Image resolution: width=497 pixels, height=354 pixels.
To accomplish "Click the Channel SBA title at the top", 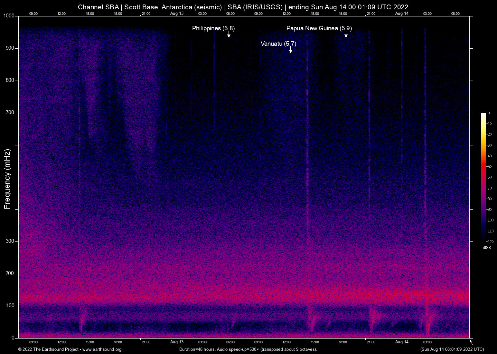I will pos(243,7).
